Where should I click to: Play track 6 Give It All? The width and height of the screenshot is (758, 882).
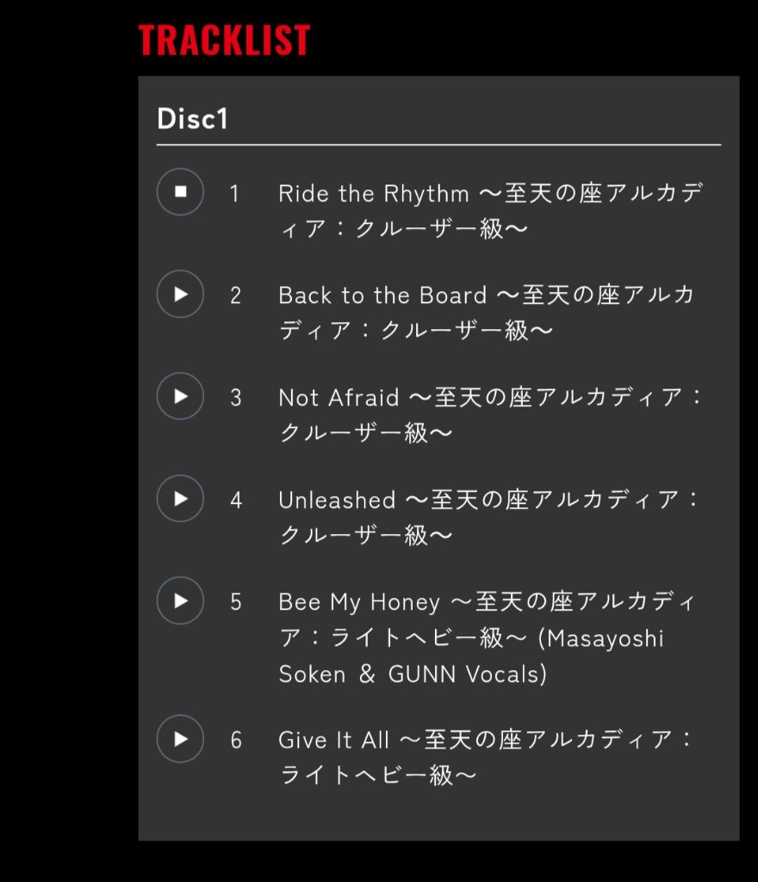tap(180, 739)
